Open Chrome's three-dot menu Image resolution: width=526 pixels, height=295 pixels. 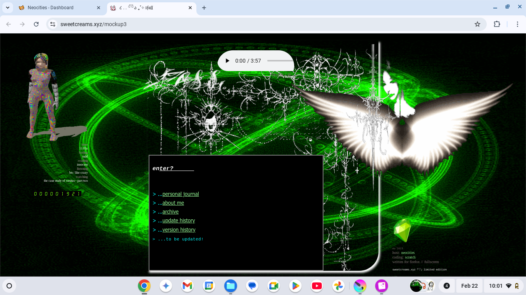(518, 24)
